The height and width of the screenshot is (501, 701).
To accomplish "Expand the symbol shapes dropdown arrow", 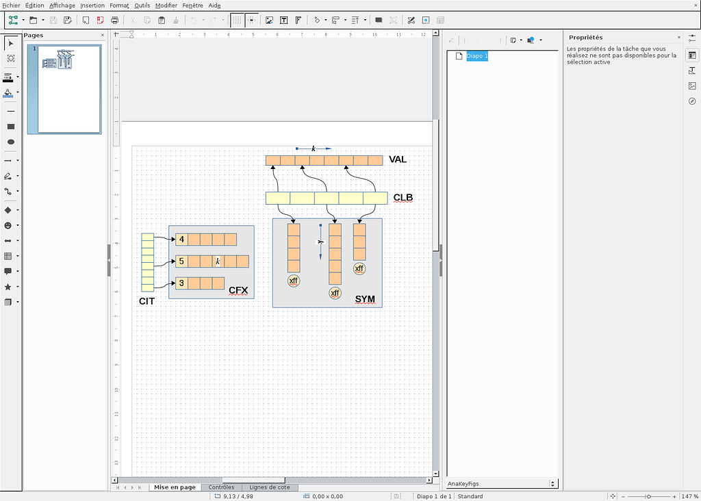I will (x=18, y=226).
